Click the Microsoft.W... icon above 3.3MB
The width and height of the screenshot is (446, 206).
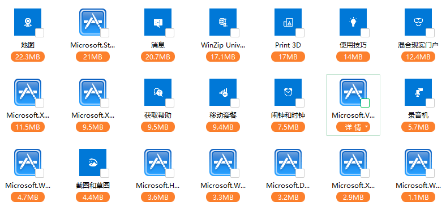click(223, 162)
